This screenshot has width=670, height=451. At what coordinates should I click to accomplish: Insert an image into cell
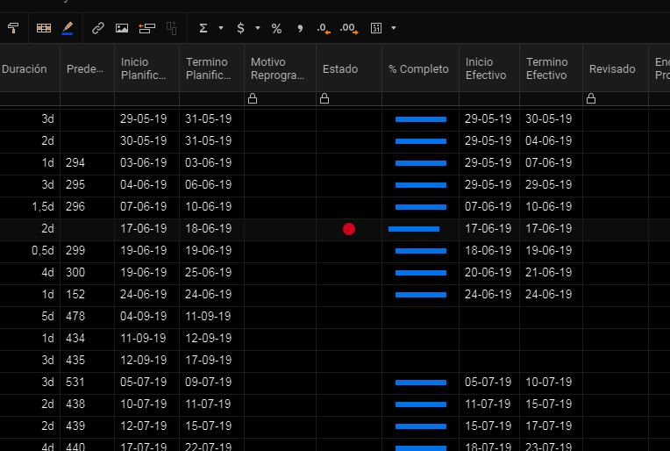coord(122,28)
